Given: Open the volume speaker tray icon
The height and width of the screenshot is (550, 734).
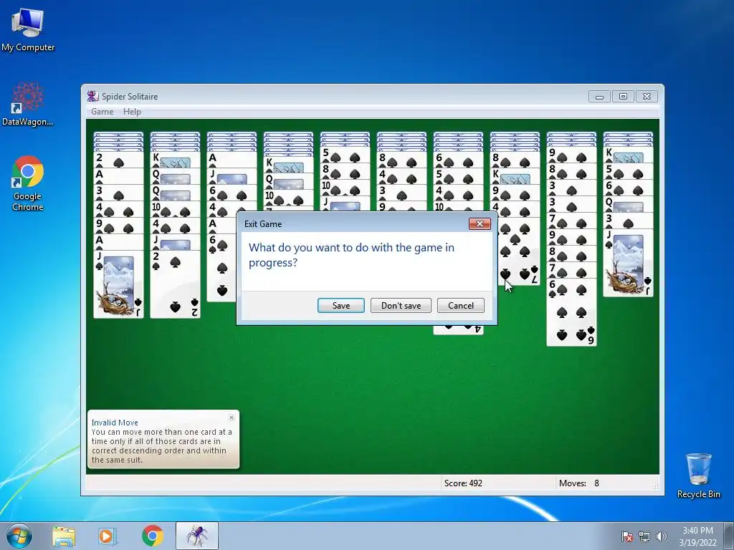Looking at the screenshot, I should (661, 536).
